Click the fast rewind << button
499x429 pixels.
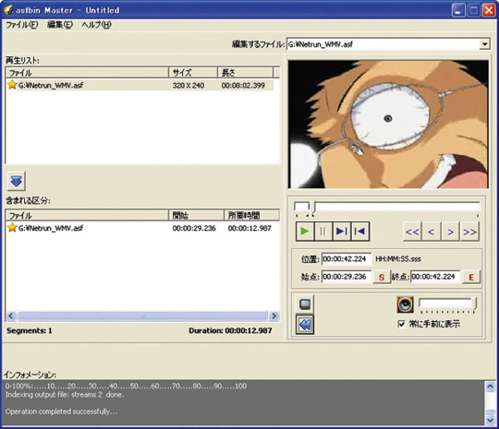[x=412, y=232]
